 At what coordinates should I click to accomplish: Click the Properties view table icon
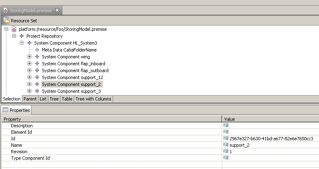(x=6, y=110)
